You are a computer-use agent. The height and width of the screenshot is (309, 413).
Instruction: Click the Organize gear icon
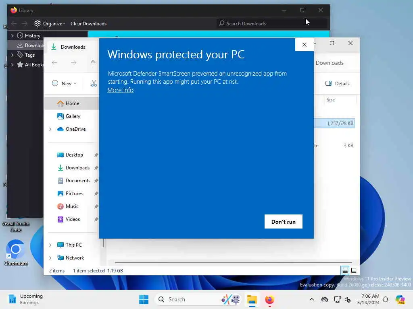click(x=38, y=23)
